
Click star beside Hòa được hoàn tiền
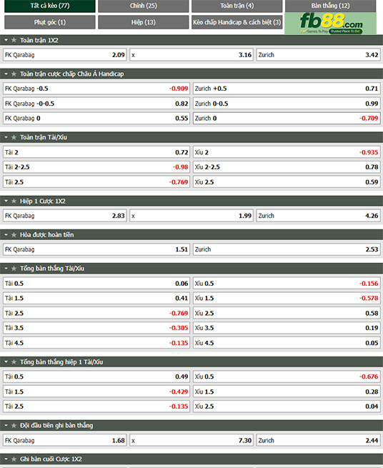tap(14, 235)
